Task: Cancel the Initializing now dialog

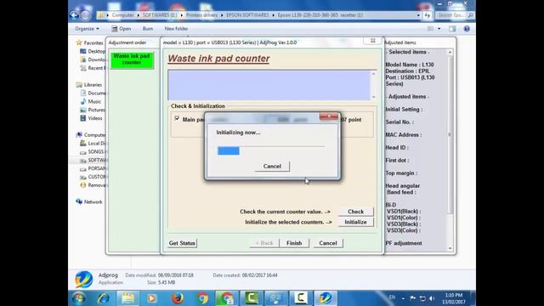Action: 272,167
